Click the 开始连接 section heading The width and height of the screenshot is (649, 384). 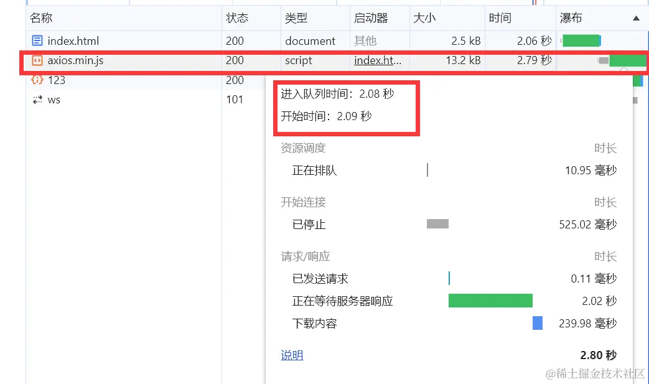[x=303, y=202]
